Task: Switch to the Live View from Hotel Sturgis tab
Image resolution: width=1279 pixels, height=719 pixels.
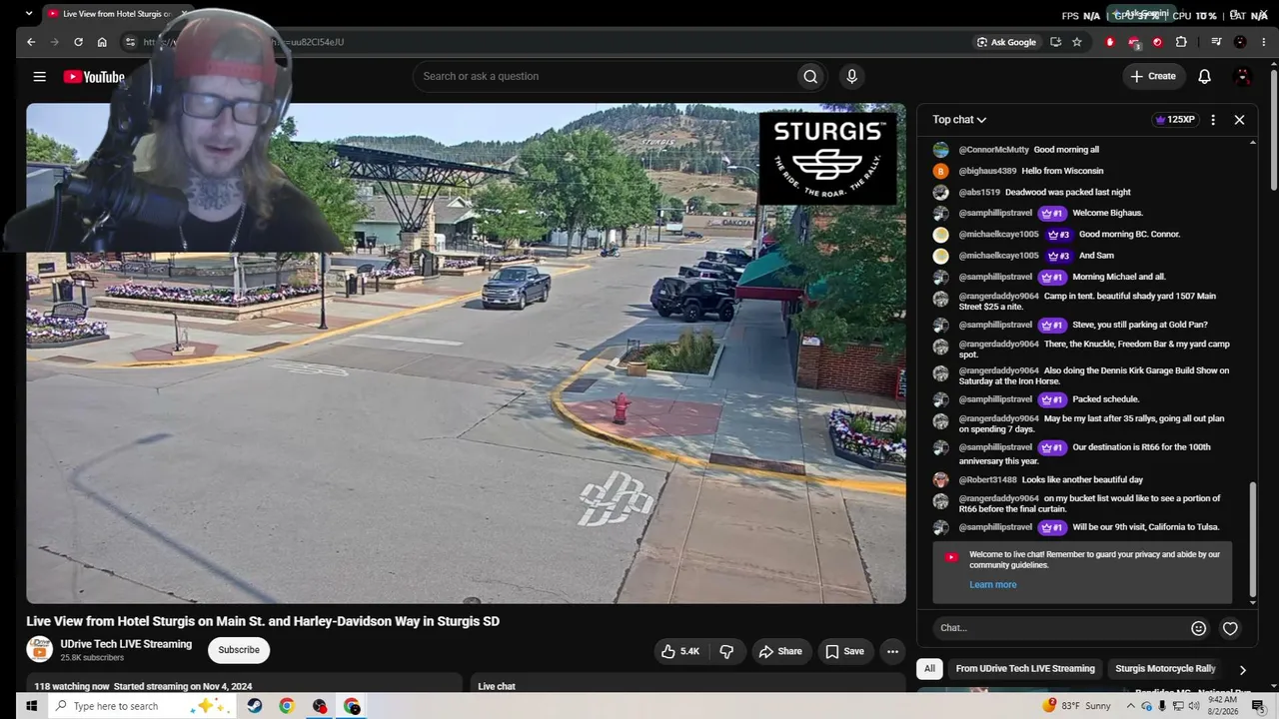Action: click(x=117, y=14)
